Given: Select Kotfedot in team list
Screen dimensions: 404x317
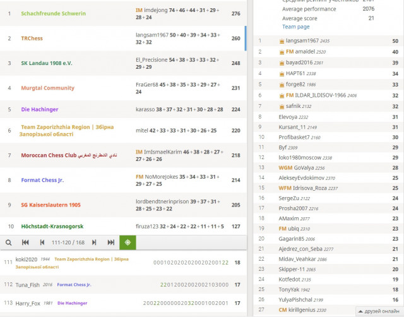Looking at the screenshot, I should tap(328, 279).
